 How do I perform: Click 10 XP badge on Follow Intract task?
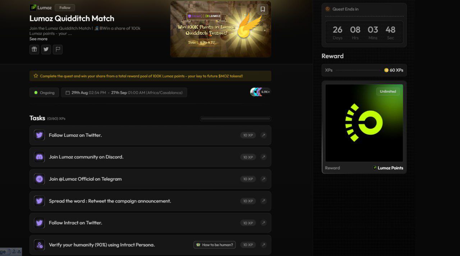point(248,223)
